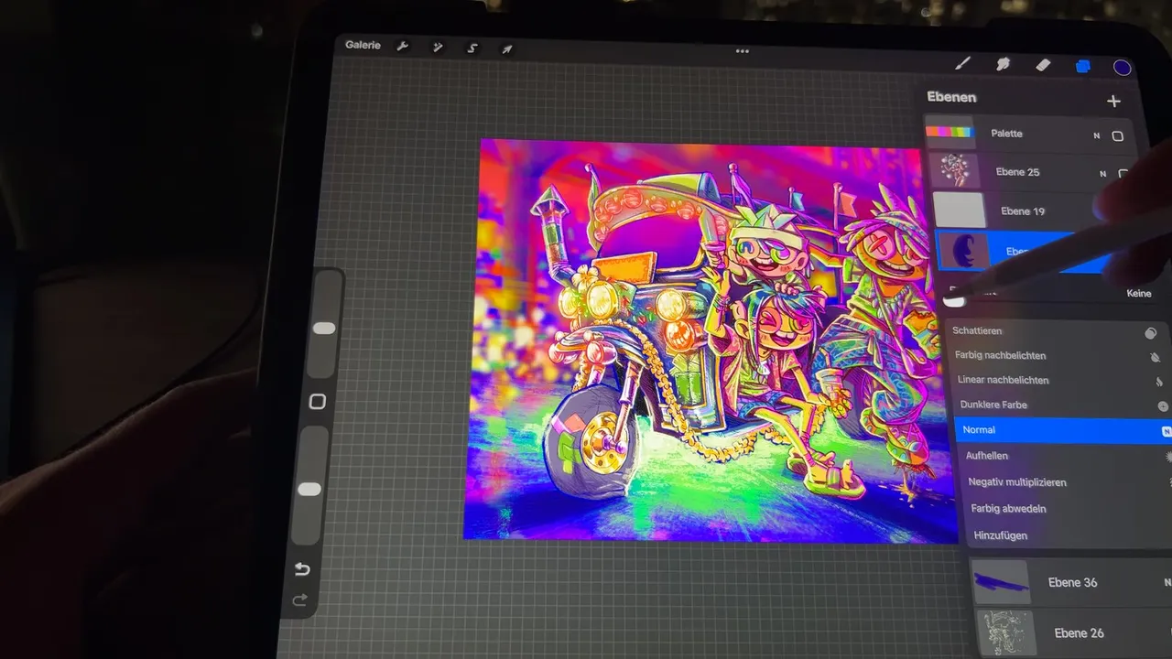This screenshot has height=659, width=1172.
Task: Select the Ebene 36 layer thumbnail
Action: (x=1001, y=582)
